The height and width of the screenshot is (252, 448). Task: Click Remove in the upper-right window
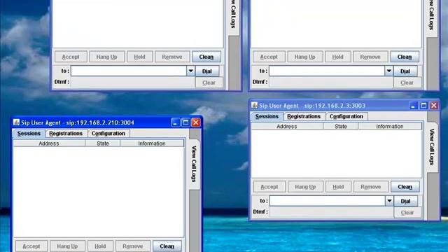[x=370, y=57]
